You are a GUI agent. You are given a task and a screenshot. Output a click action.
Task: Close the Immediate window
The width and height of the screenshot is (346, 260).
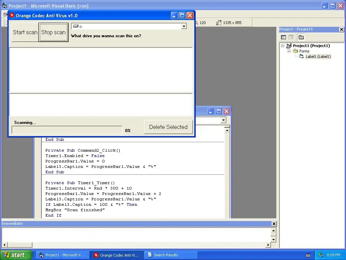click(274, 224)
